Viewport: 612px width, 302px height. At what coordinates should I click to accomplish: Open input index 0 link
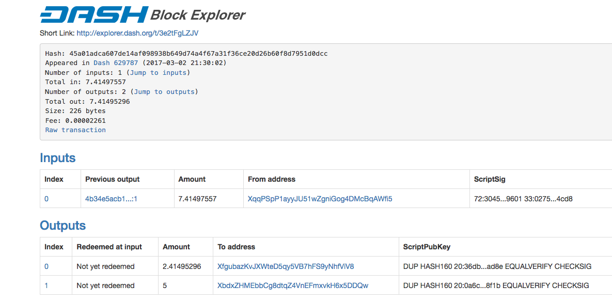(46, 199)
